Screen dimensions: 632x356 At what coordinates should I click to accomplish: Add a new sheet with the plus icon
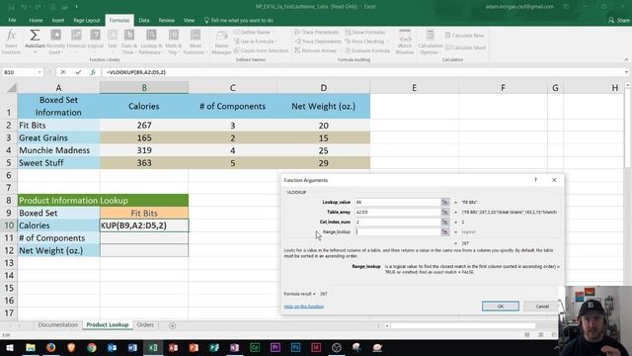[x=172, y=325]
